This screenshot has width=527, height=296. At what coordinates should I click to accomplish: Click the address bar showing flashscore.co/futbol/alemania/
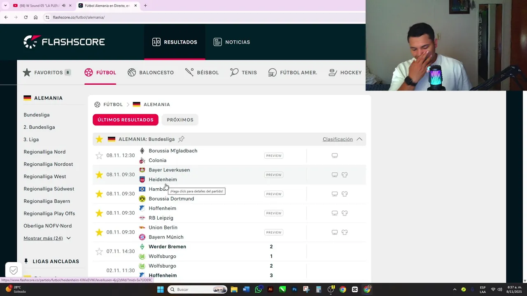[79, 17]
